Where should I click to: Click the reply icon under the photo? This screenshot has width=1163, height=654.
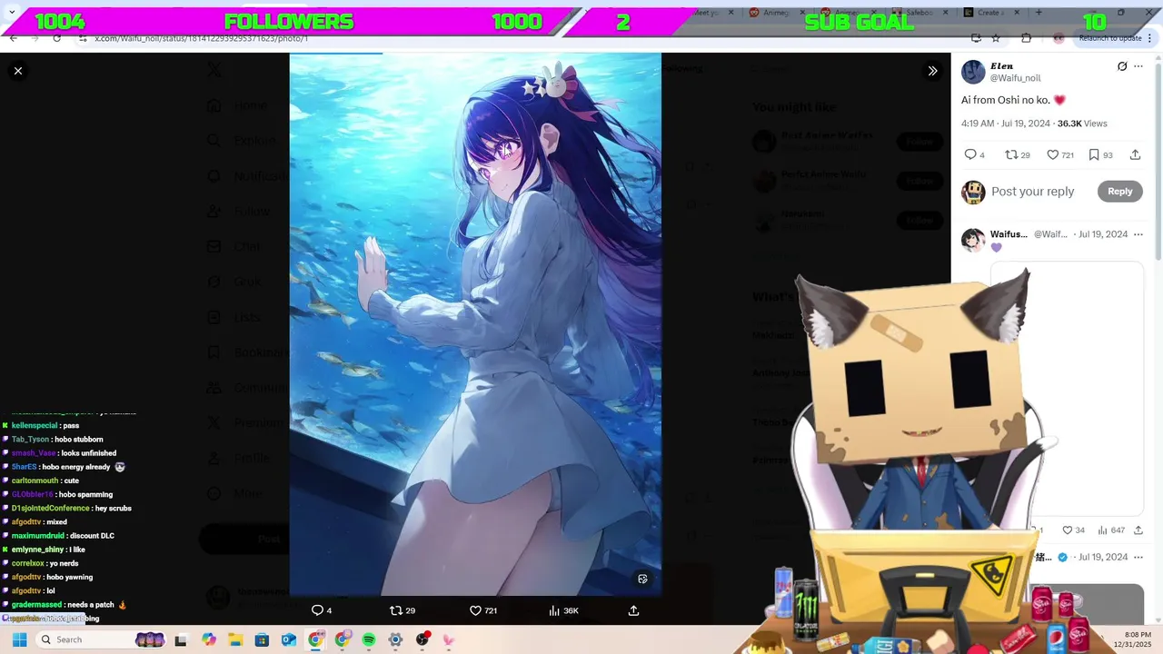pos(317,610)
